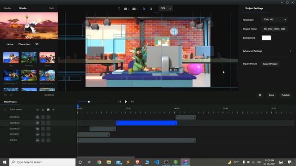
Task: Toggle visibility of SCENE03 track
Action: [37, 123]
